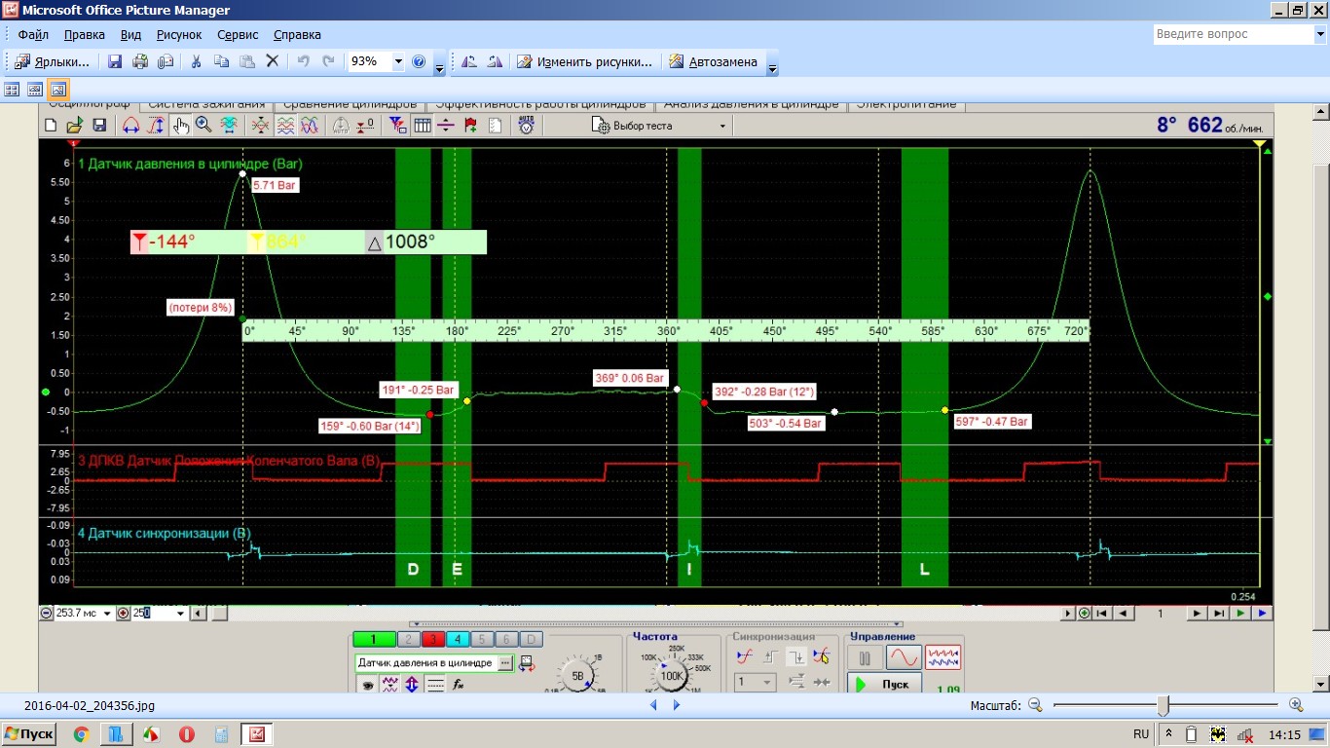Viewport: 1330px width, 748px height.
Task: Click the Cut scissors icon
Action: pyautogui.click(x=196, y=61)
